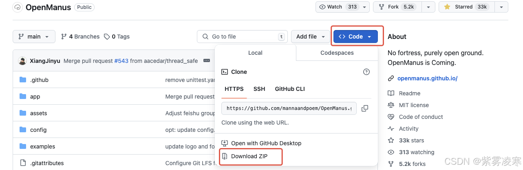Viewport: 523px width, 170px height.
Task: Select the Local tab
Action: 255,53
